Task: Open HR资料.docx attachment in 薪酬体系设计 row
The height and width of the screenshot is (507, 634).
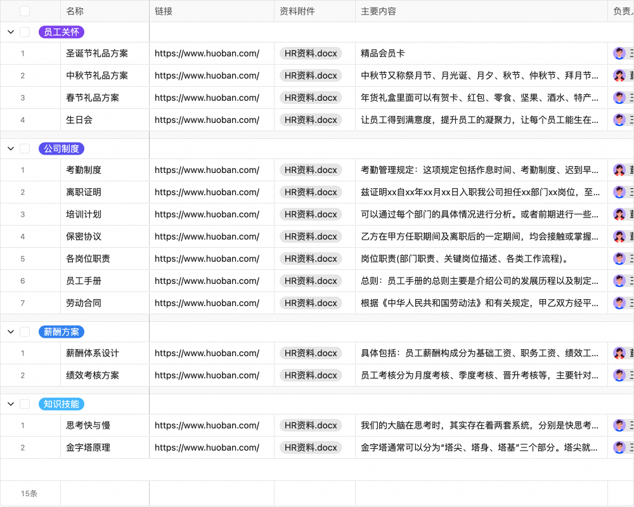Action: [310, 353]
